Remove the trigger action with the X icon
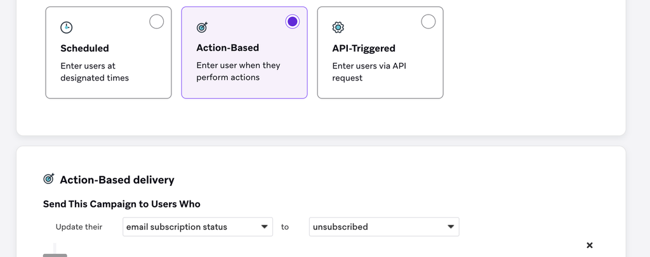Image resolution: width=650 pixels, height=257 pixels. [x=589, y=245]
